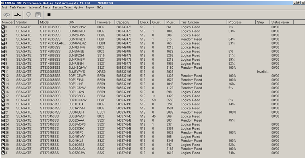The width and height of the screenshot is (306, 159).
Task: Open the Option menu
Action: point(79,7)
